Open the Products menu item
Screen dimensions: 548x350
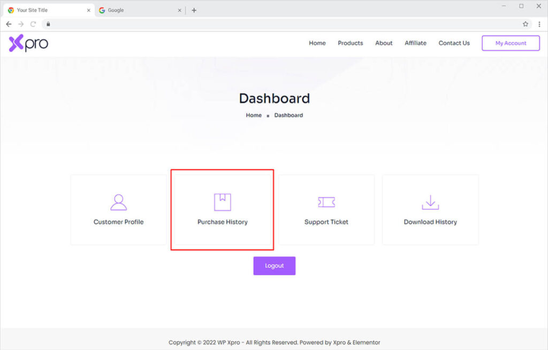tap(350, 43)
